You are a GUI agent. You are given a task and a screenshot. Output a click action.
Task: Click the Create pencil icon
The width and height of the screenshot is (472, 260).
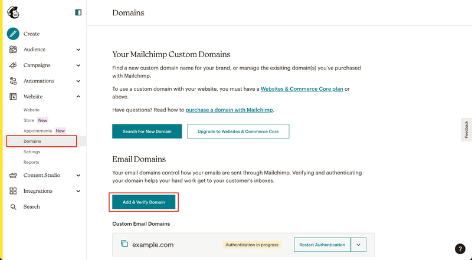[13, 34]
